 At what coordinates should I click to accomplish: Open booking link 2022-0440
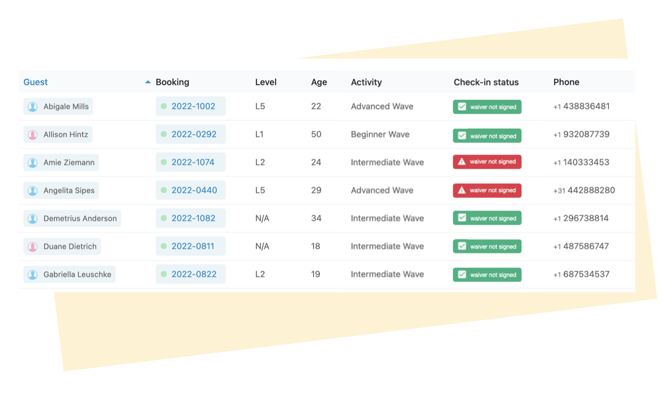pyautogui.click(x=194, y=190)
